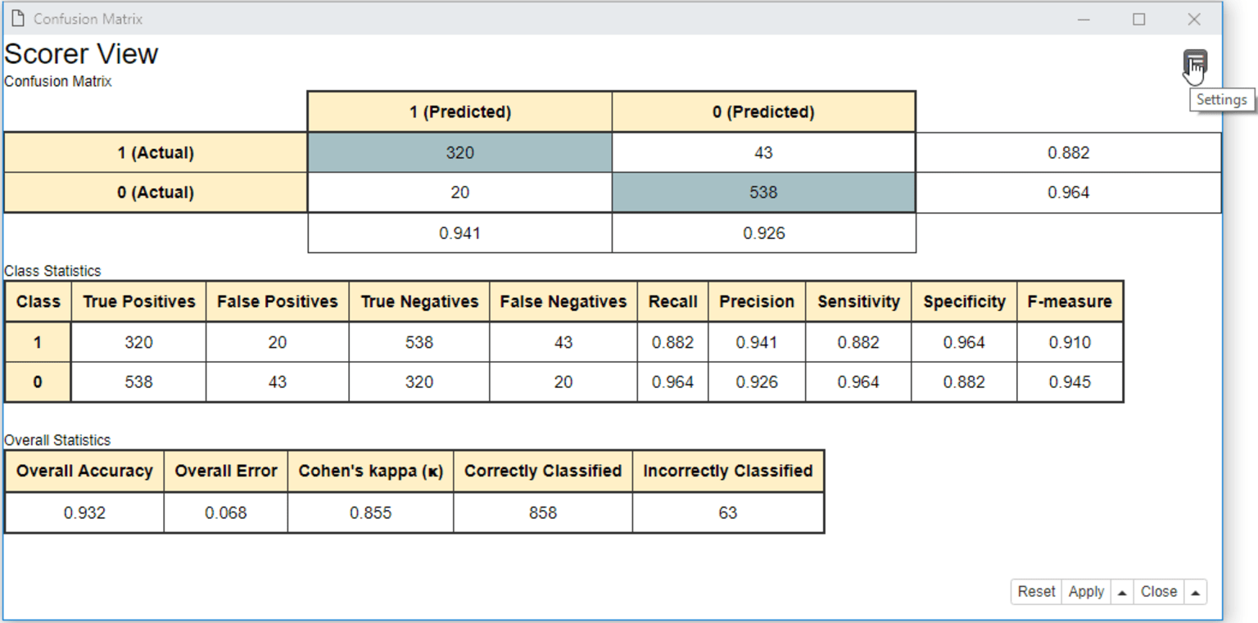The height and width of the screenshot is (623, 1258).
Task: Close the window with the X button
Action: (1194, 19)
